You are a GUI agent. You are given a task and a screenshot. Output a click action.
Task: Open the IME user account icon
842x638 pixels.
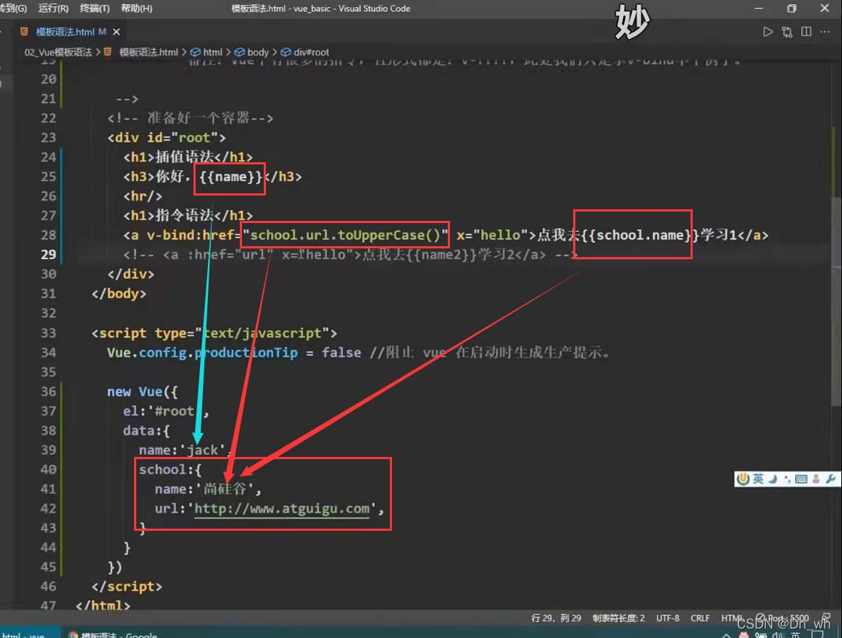coord(816,479)
